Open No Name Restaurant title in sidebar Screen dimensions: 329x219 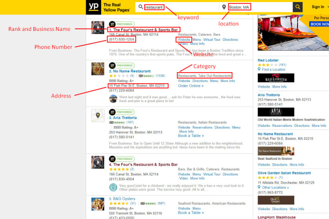coord(275,134)
